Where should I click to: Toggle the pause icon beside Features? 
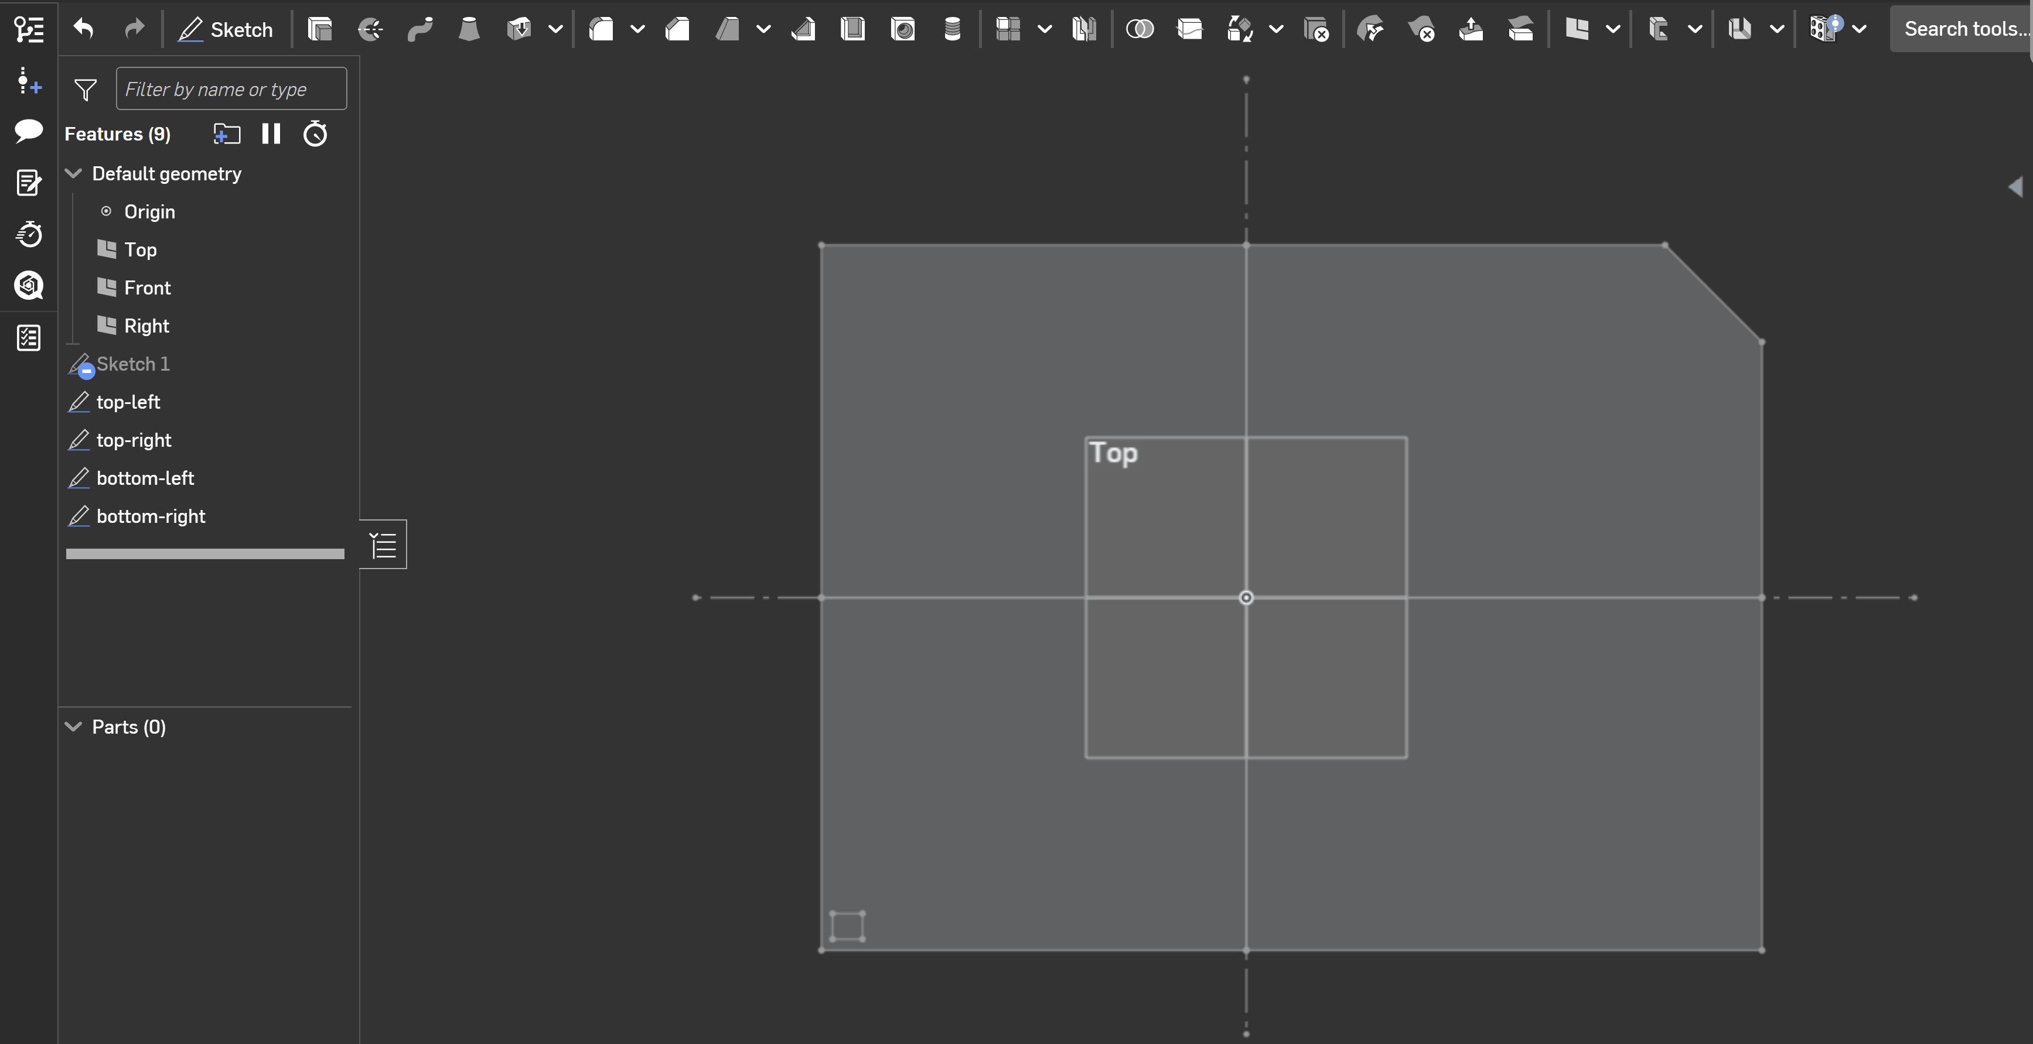click(271, 134)
